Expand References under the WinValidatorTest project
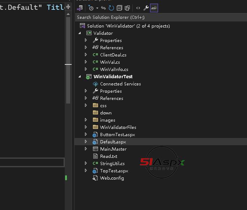The height and width of the screenshot is (210, 247). (x=86, y=98)
